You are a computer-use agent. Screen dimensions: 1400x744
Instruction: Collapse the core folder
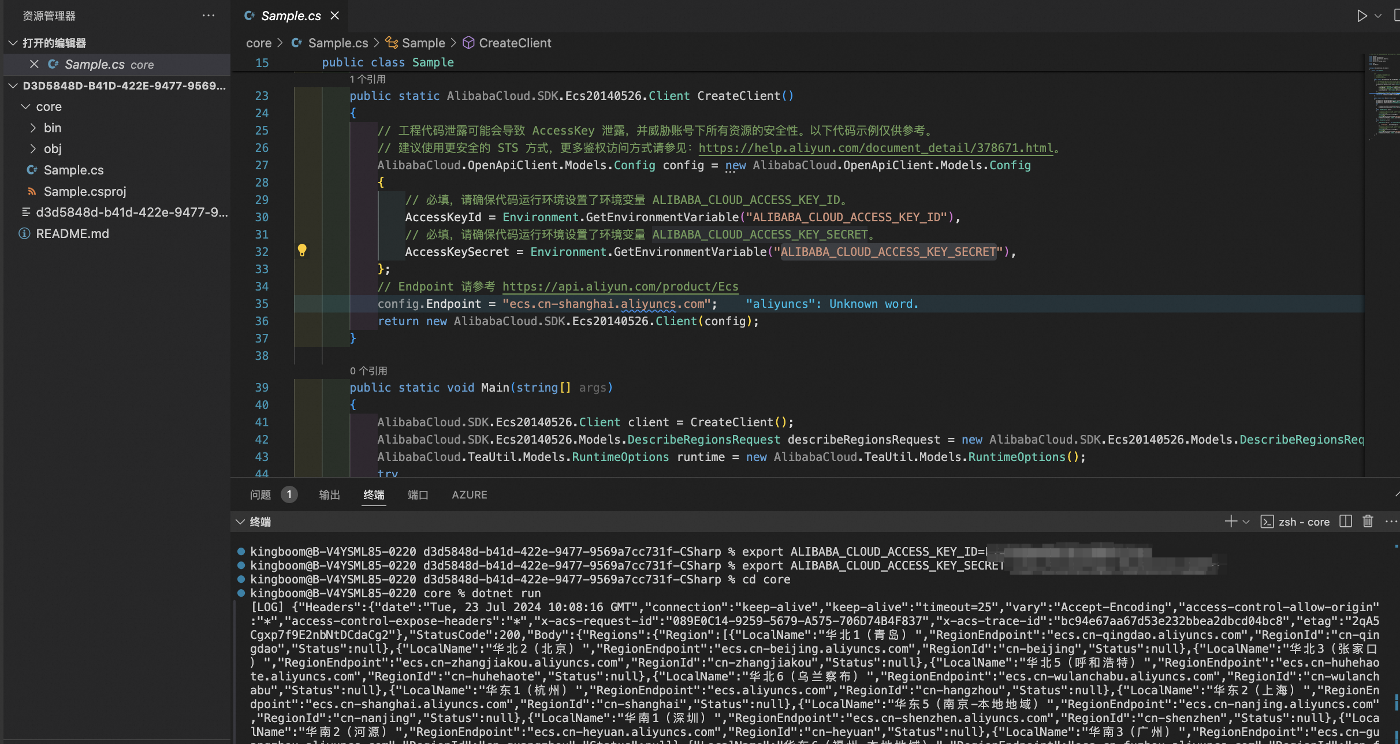click(25, 107)
